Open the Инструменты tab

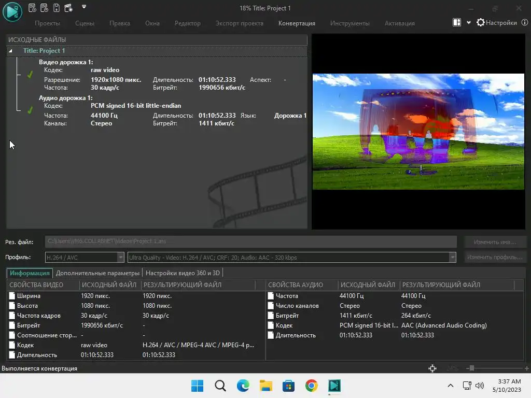pyautogui.click(x=350, y=23)
